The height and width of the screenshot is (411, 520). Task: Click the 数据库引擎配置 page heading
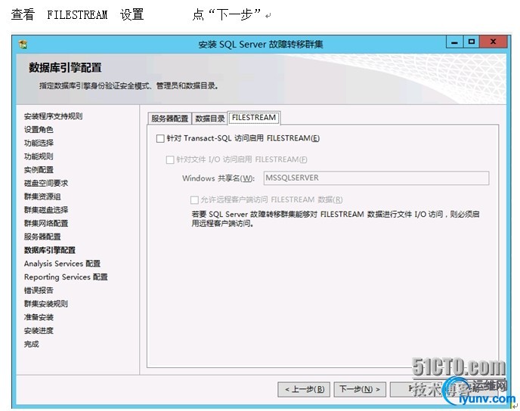pyautogui.click(x=65, y=67)
